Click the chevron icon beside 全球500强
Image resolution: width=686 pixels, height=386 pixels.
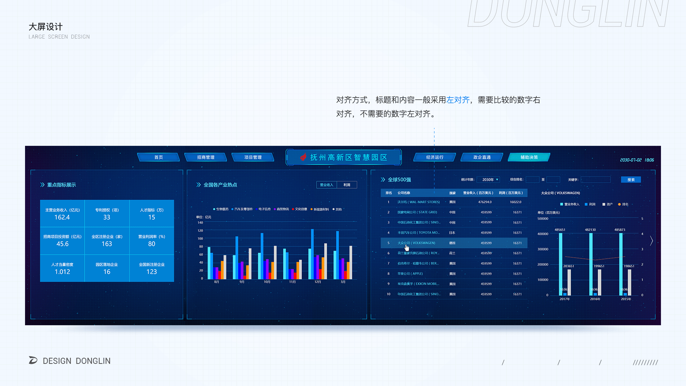(383, 179)
